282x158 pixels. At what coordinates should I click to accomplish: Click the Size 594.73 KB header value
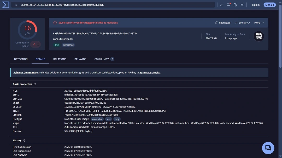211,38
